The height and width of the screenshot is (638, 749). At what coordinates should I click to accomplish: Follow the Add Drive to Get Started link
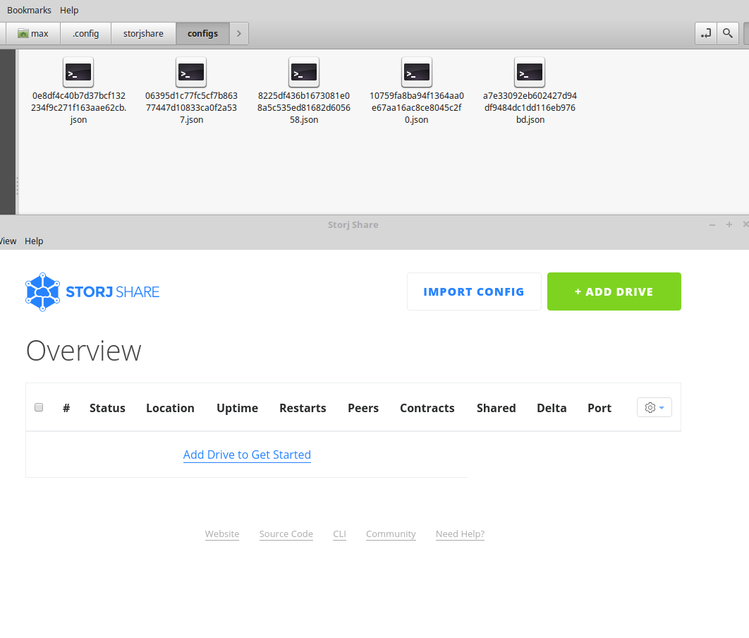tap(247, 455)
